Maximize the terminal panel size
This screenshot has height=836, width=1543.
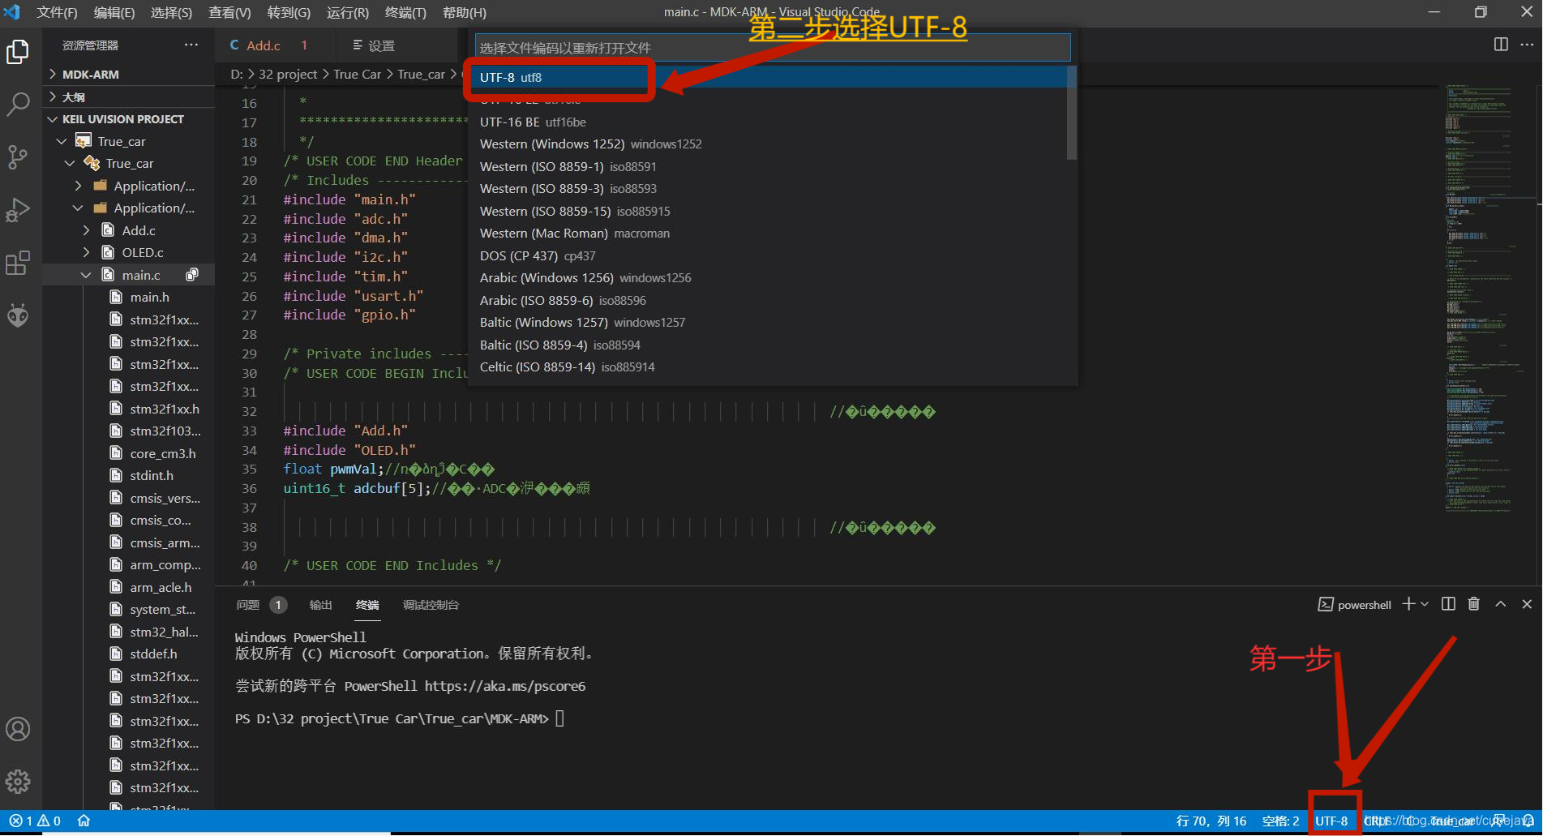point(1501,604)
